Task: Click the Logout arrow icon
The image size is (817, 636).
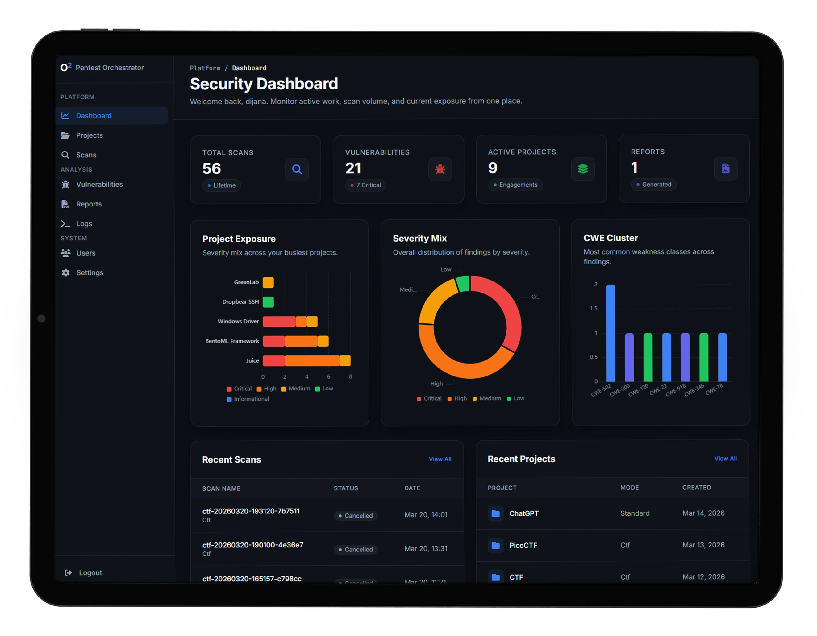Action: pyautogui.click(x=68, y=572)
